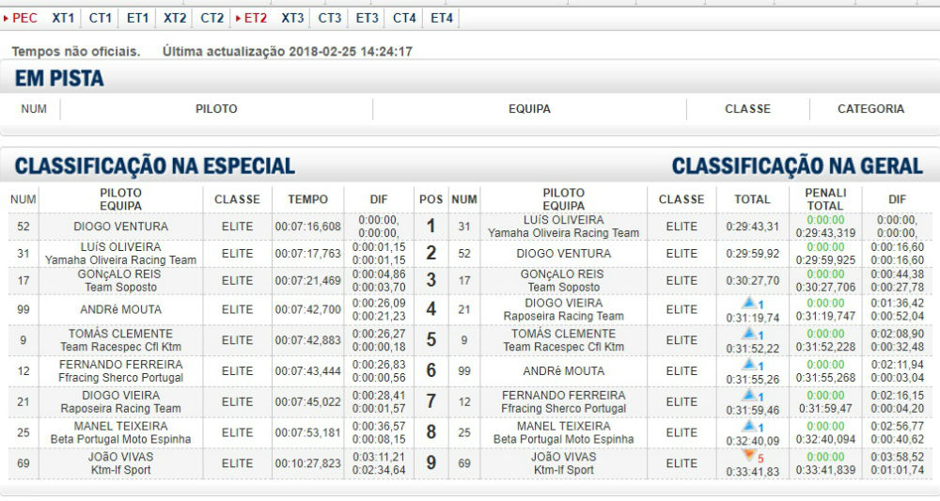Click the POS column header
The image size is (940, 501).
tap(431, 199)
